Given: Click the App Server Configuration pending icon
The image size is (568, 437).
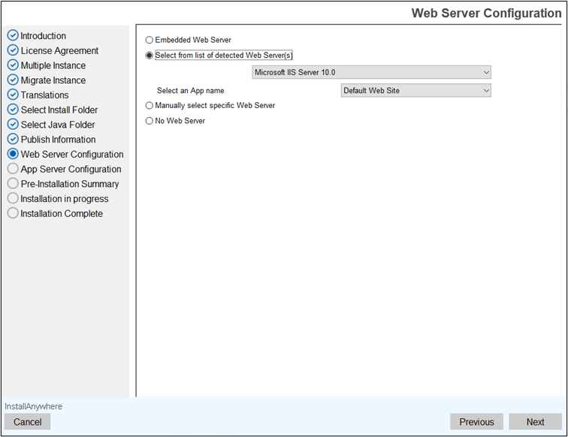Looking at the screenshot, I should (13, 169).
